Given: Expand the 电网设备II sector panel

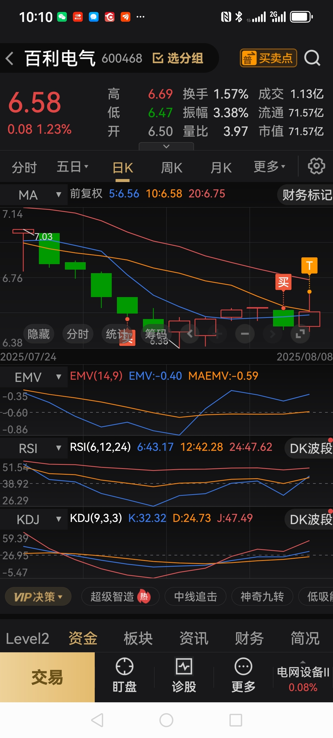Looking at the screenshot, I should pyautogui.click(x=303, y=677).
